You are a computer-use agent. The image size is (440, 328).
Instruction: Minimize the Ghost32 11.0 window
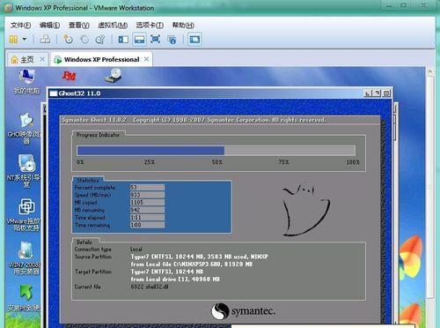tap(368, 93)
